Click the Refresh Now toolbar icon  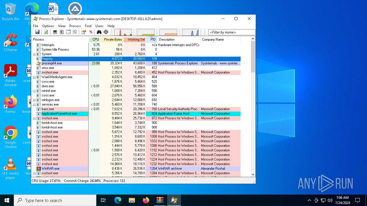[x=46, y=32]
